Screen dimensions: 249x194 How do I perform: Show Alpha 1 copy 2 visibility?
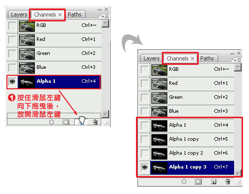pyautogui.click(x=144, y=154)
